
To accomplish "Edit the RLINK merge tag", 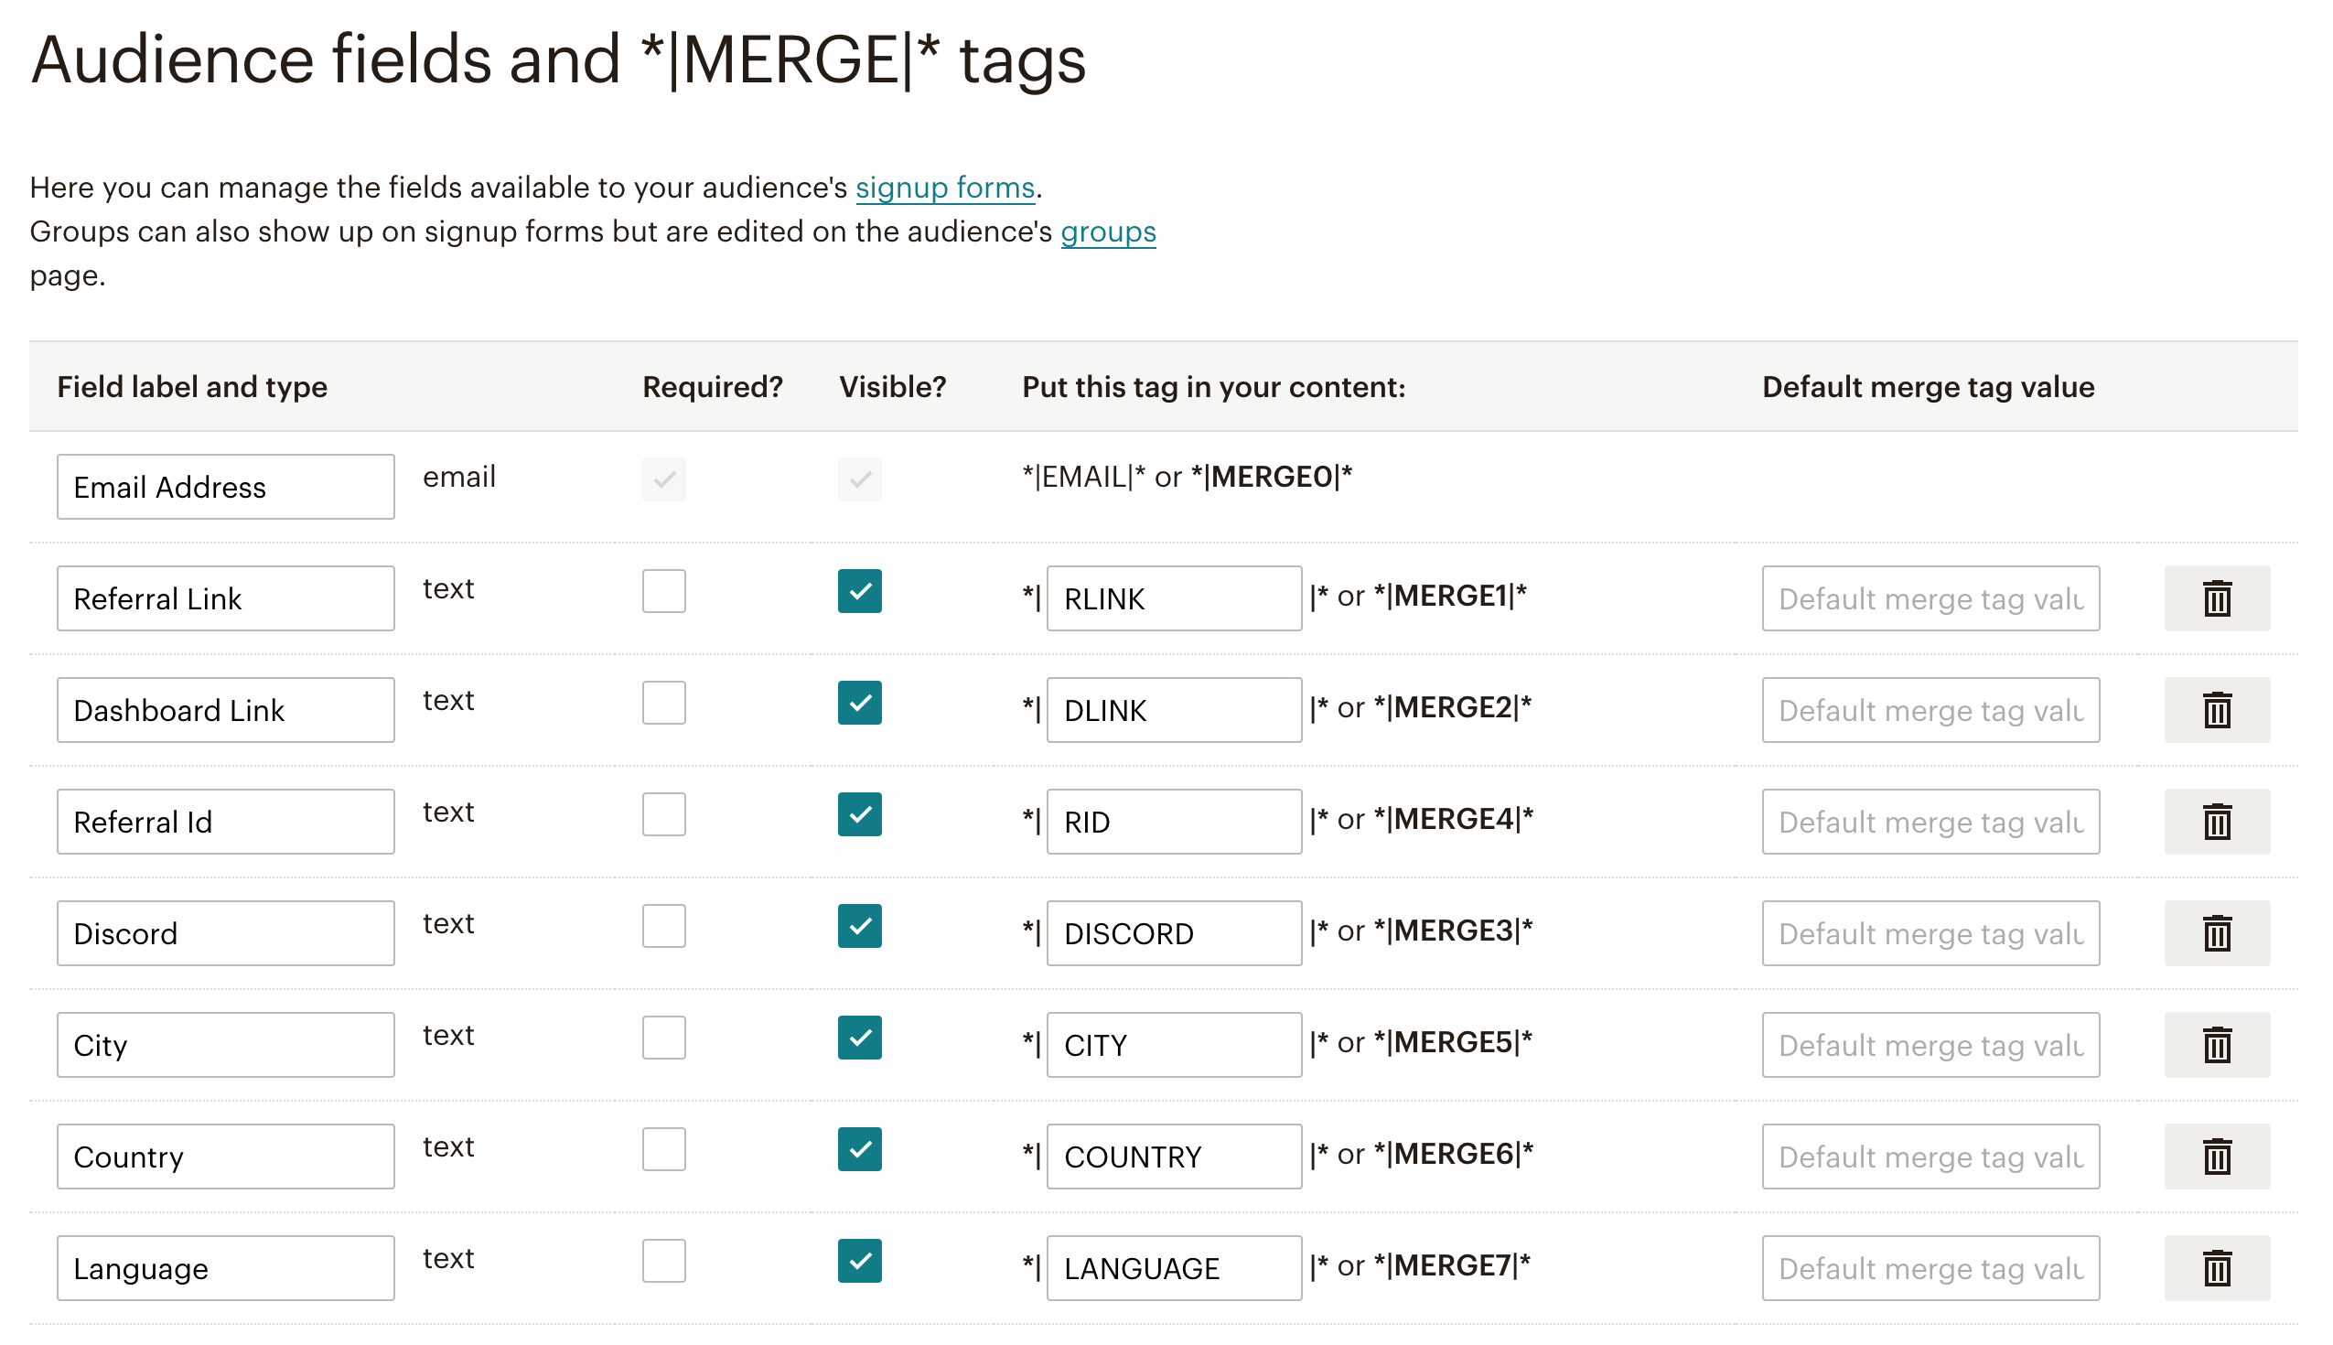I will coord(1173,598).
